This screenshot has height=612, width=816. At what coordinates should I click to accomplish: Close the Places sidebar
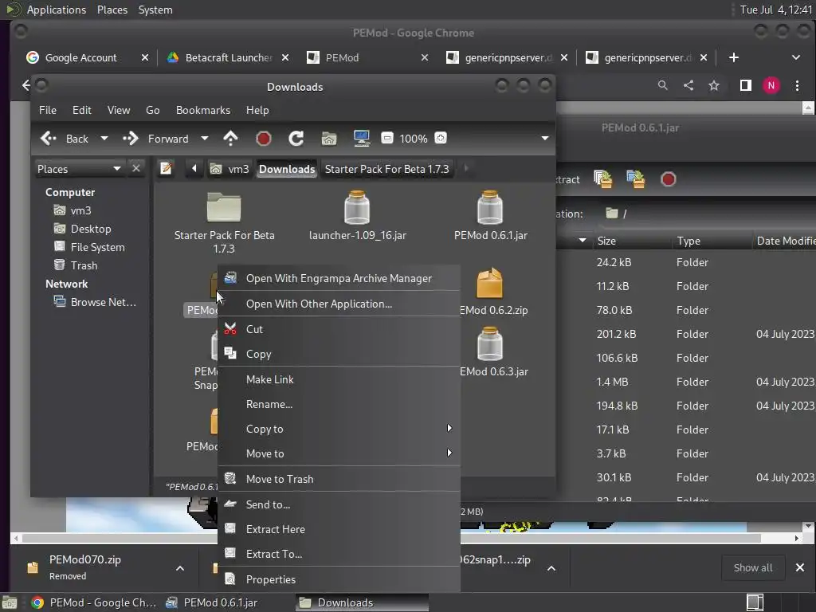(x=135, y=169)
